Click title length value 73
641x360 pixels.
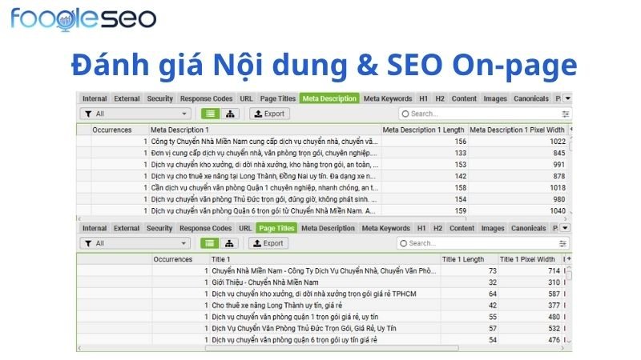pyautogui.click(x=493, y=271)
